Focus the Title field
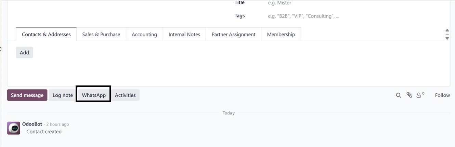455x147 pixels. pos(308,3)
